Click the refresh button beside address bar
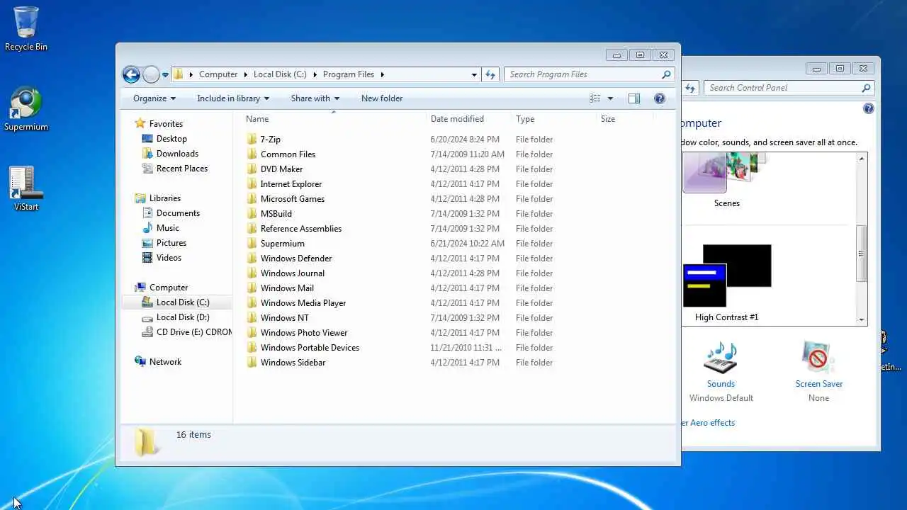 490,74
